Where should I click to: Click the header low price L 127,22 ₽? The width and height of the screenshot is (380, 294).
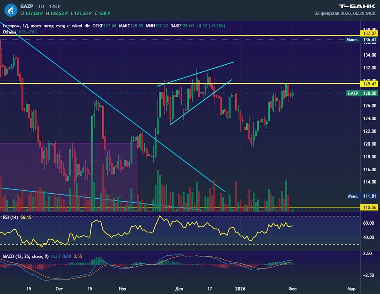(81, 13)
